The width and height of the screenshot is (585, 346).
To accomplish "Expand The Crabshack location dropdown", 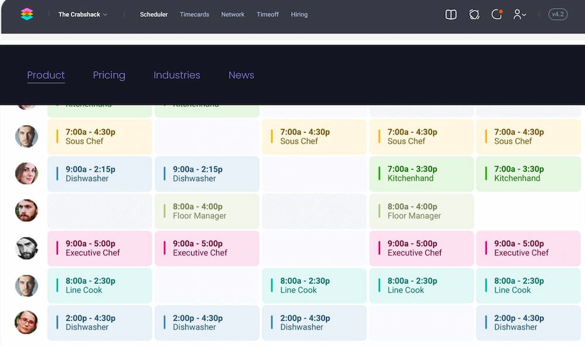I will (x=83, y=15).
